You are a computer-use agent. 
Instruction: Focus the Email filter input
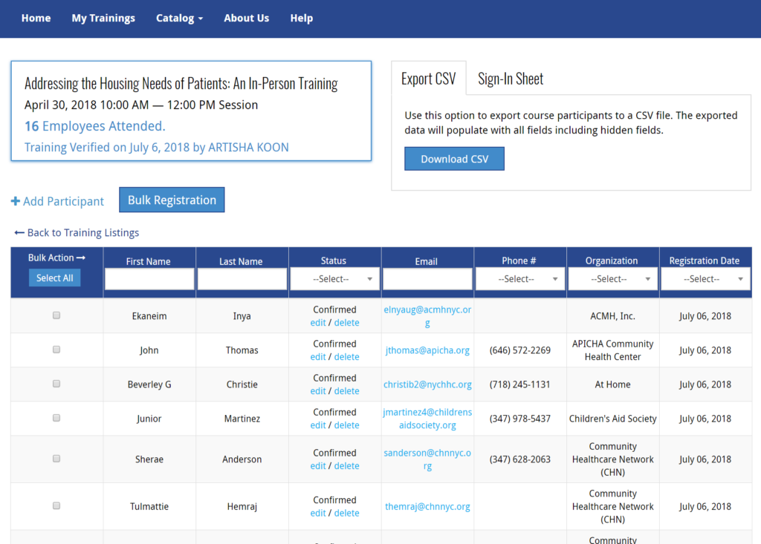coord(427,279)
